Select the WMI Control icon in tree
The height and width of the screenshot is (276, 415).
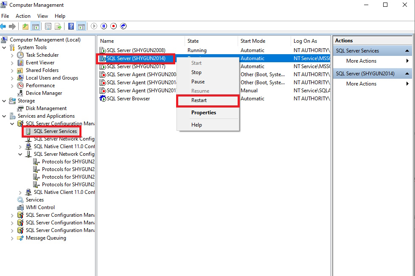point(20,207)
